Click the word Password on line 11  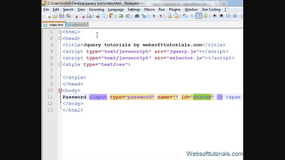coord(74,97)
